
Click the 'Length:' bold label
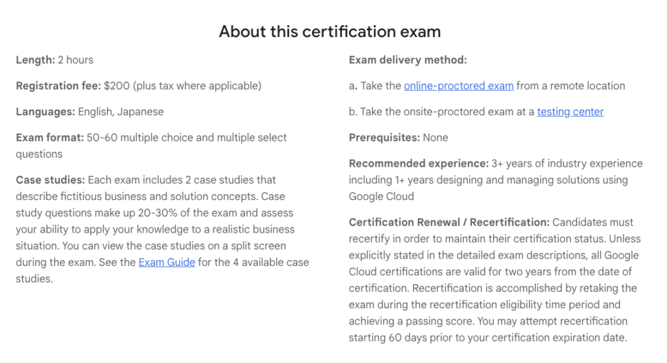(x=35, y=60)
